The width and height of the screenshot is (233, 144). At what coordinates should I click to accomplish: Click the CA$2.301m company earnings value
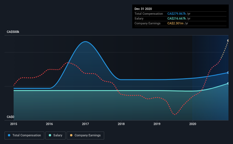175,23
